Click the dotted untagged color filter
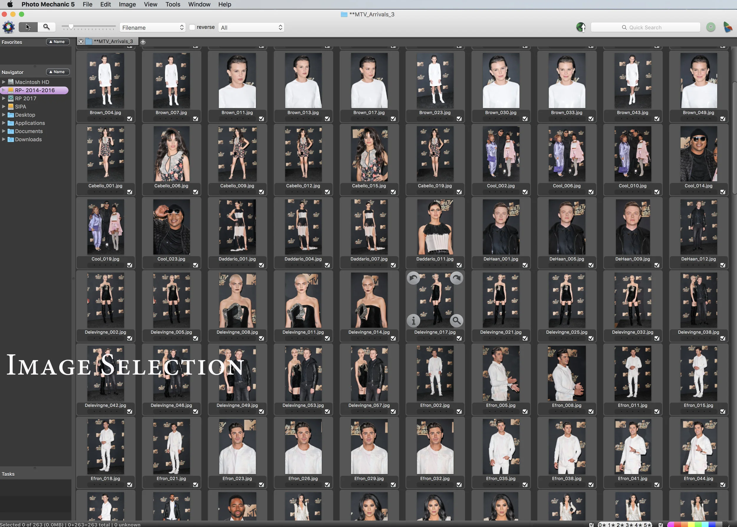The image size is (737, 527). (x=725, y=524)
